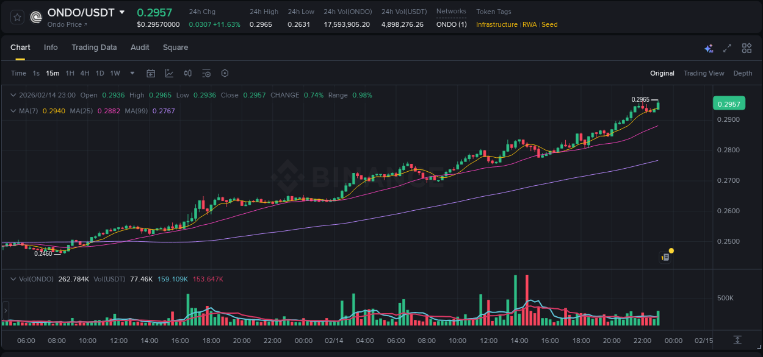Click the 0.2957 price tag on the axis

(729, 104)
